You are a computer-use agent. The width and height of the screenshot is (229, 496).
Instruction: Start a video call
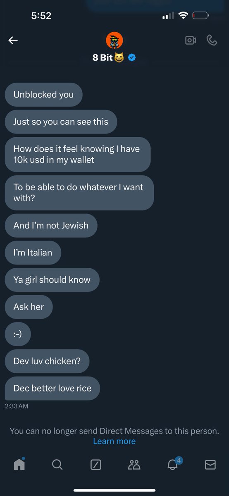(x=191, y=40)
